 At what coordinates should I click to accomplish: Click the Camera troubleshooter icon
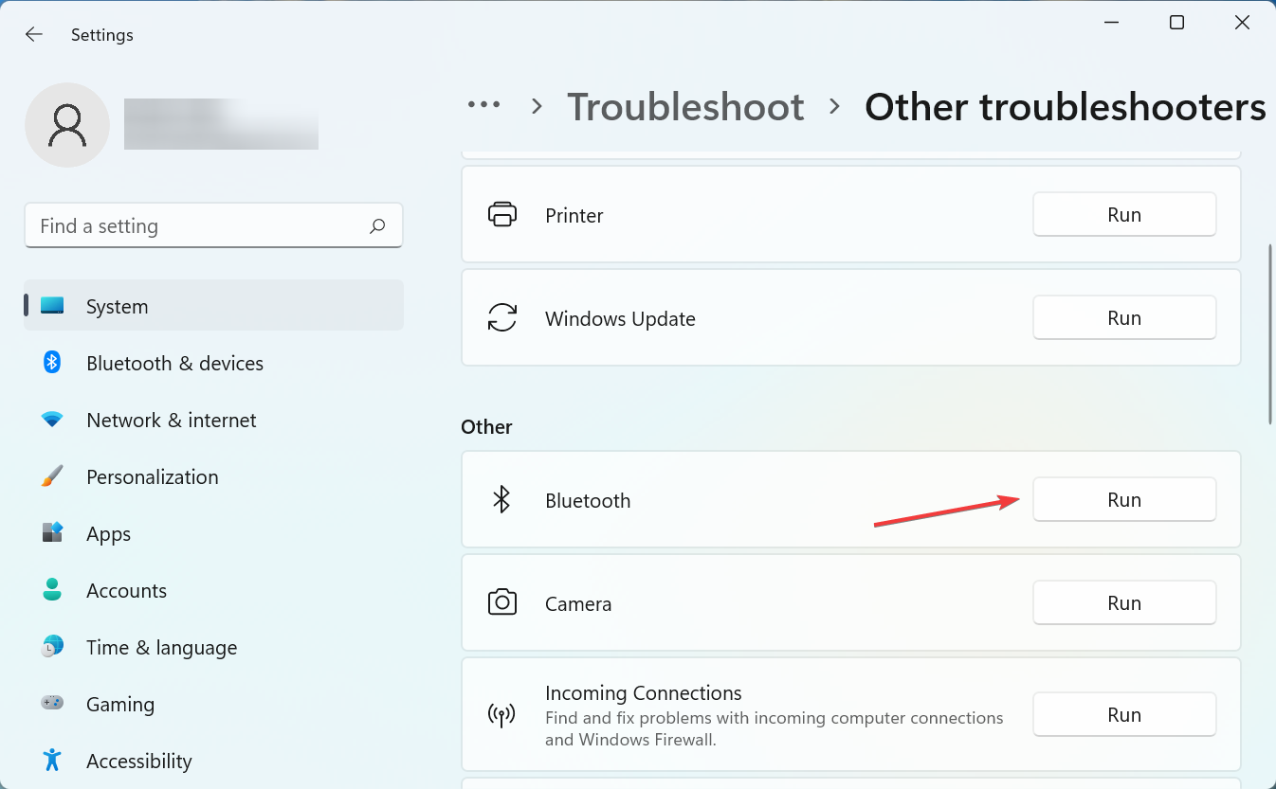502,602
